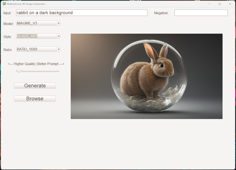
Task: Click the quality/prompt slider handle
Action: (x=19, y=71)
